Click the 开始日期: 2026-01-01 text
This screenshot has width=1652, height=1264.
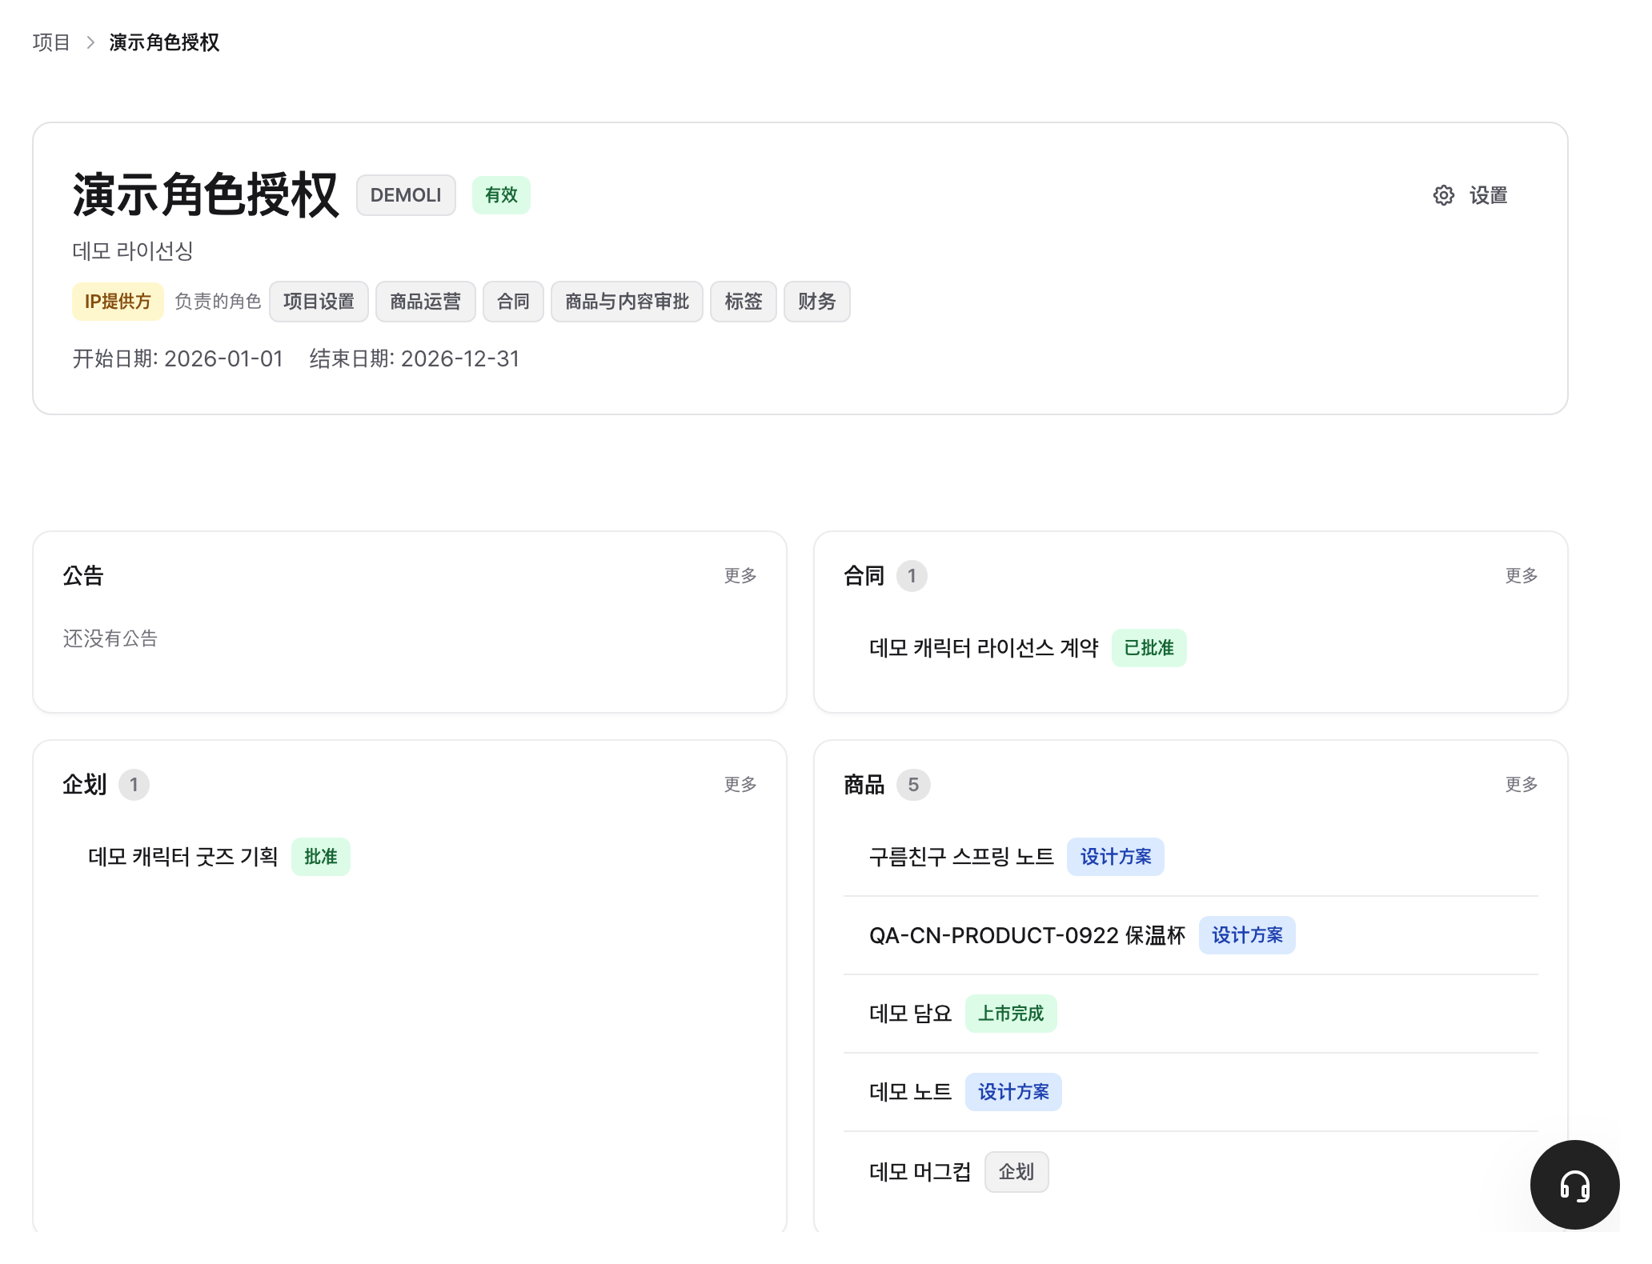[178, 358]
